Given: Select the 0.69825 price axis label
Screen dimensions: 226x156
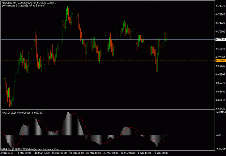Looking at the screenshot, I should point(221,66).
